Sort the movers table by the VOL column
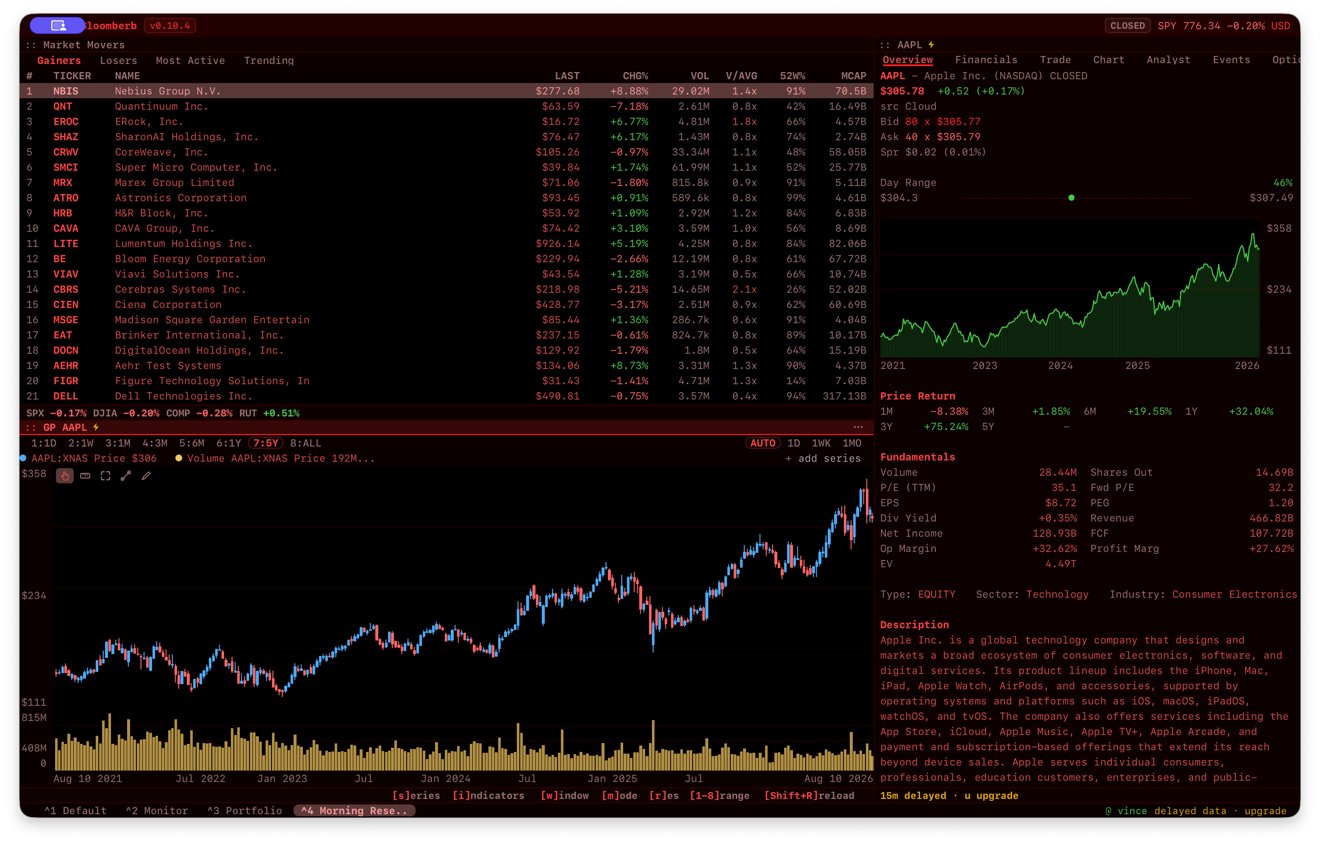The height and width of the screenshot is (843, 1320). tap(699, 76)
